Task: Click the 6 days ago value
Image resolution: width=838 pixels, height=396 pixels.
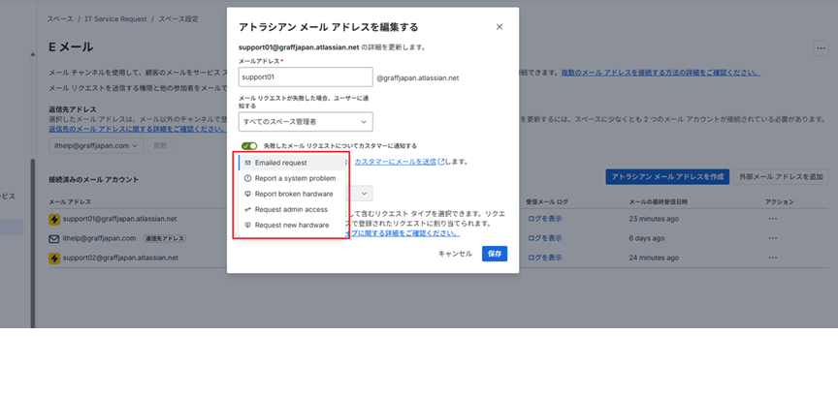Action: (x=647, y=238)
